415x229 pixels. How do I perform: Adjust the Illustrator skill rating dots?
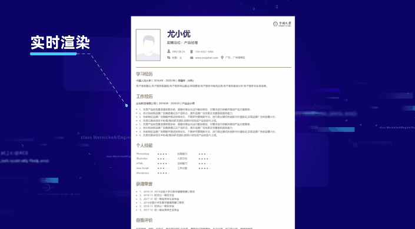click(x=163, y=158)
